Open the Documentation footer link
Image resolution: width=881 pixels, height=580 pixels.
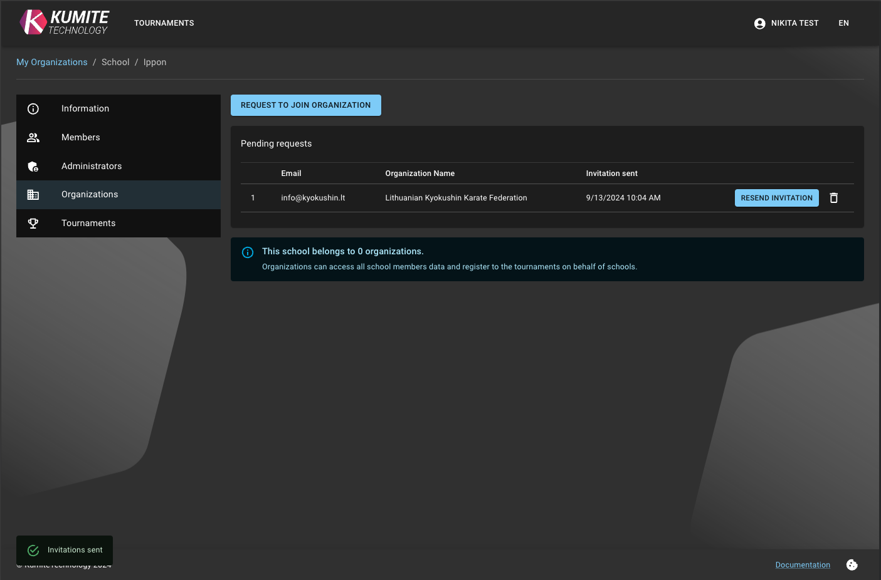(802, 565)
